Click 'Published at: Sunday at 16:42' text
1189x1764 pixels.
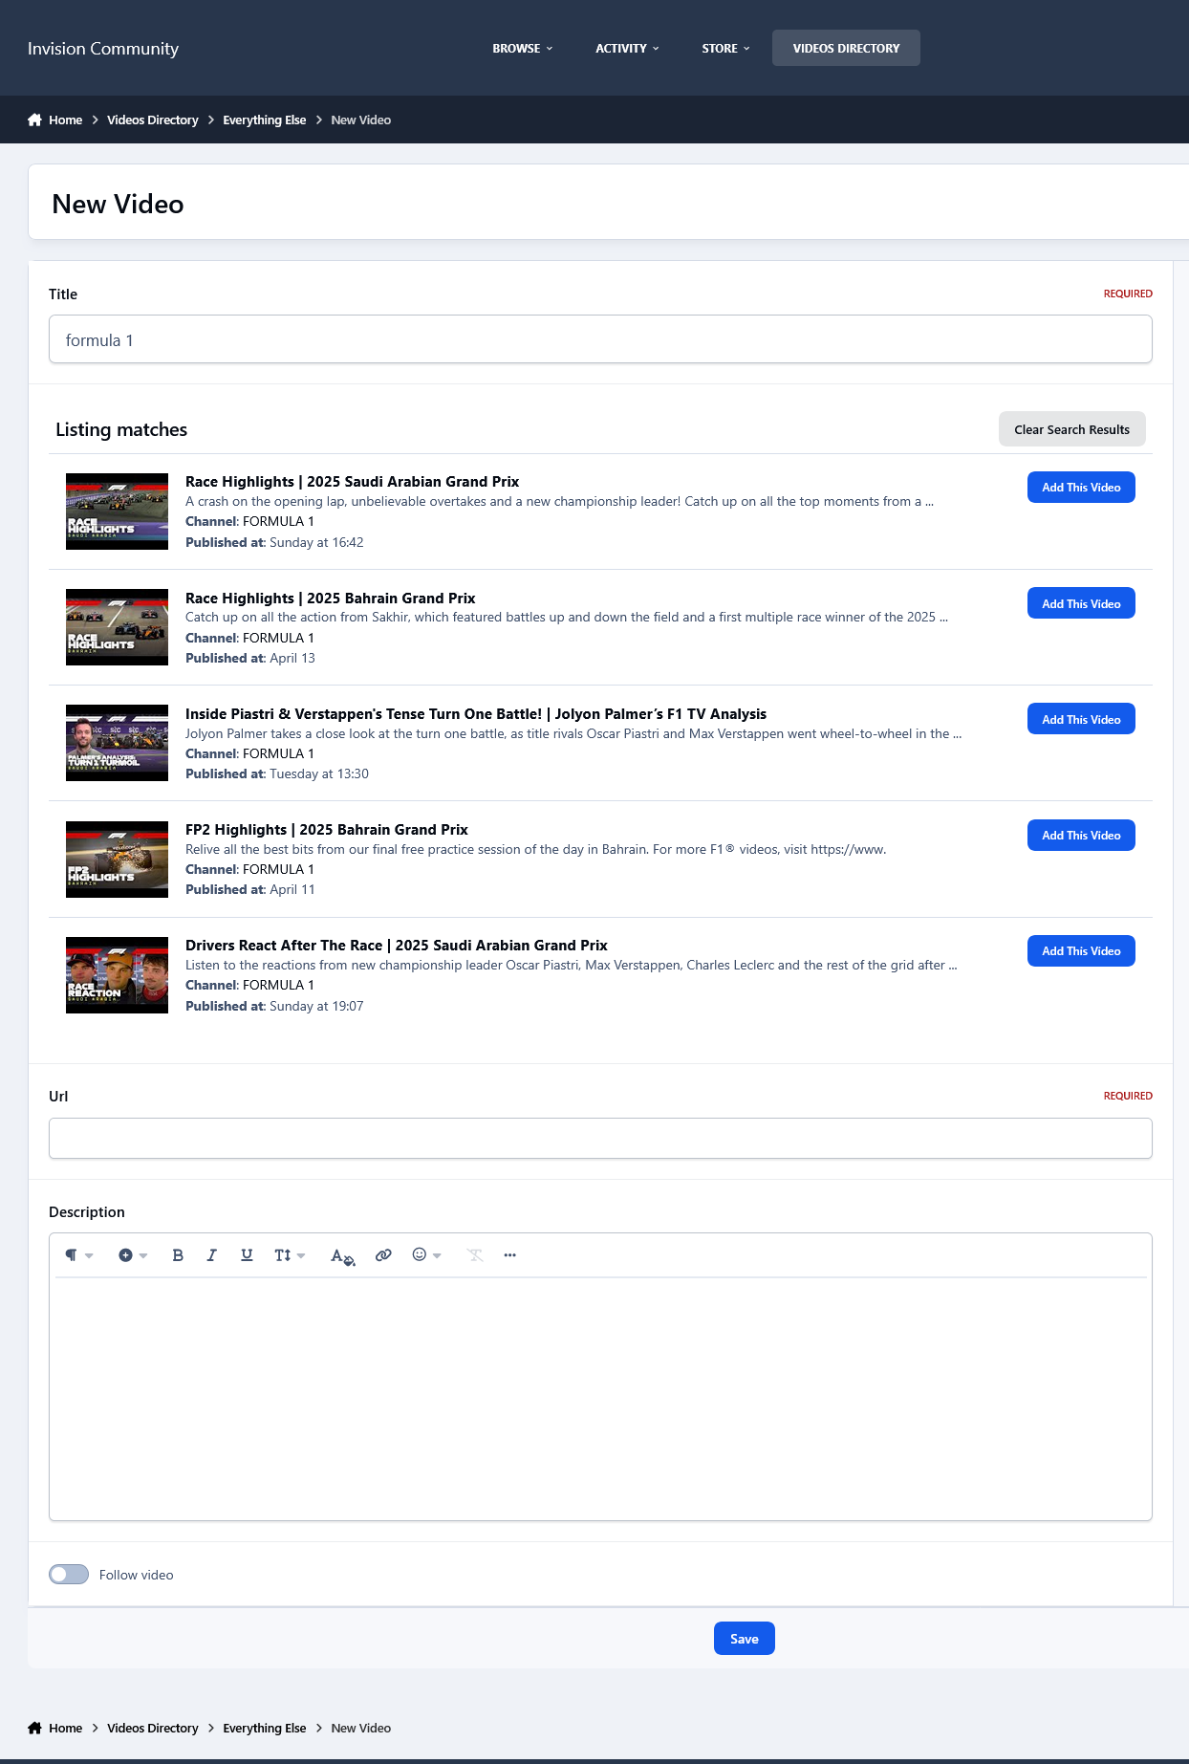274,542
